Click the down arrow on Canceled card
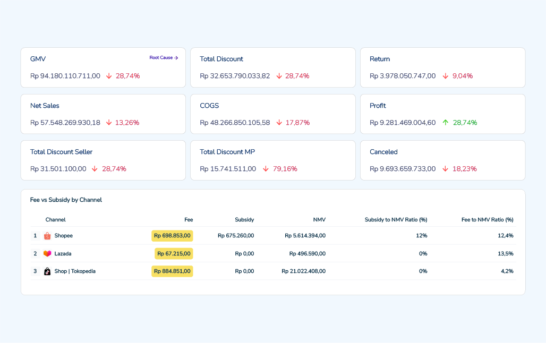 tap(446, 169)
